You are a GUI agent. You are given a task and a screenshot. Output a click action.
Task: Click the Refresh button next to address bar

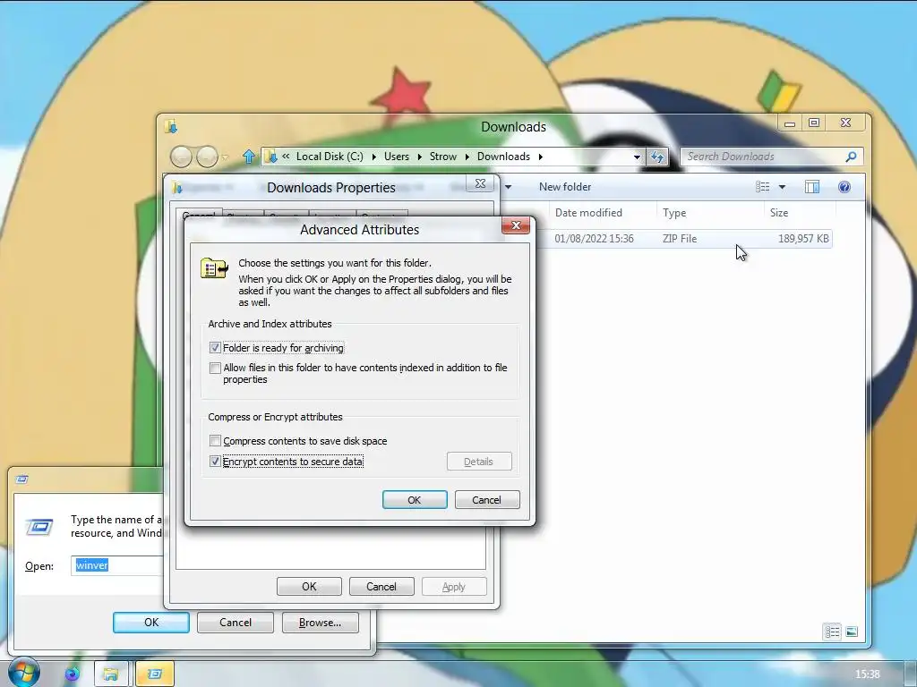pos(657,157)
